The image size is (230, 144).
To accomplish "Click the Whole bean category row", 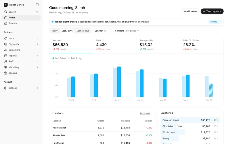I will click(190, 132).
